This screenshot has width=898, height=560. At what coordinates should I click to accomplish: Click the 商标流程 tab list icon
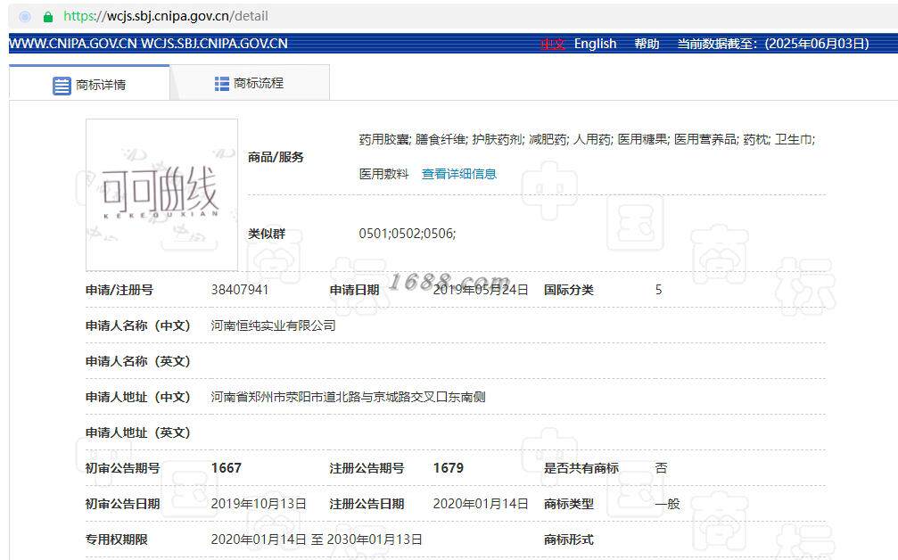[x=222, y=84]
